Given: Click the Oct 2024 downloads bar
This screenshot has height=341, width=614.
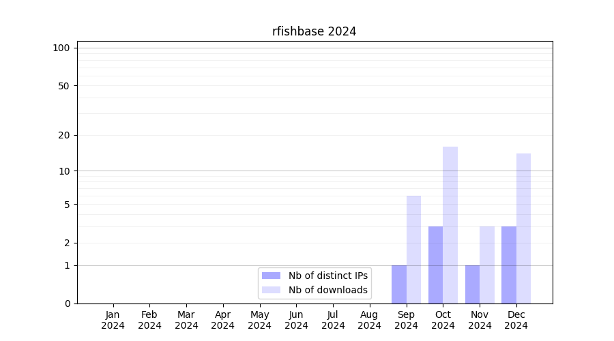Looking at the screenshot, I should (x=450, y=225).
